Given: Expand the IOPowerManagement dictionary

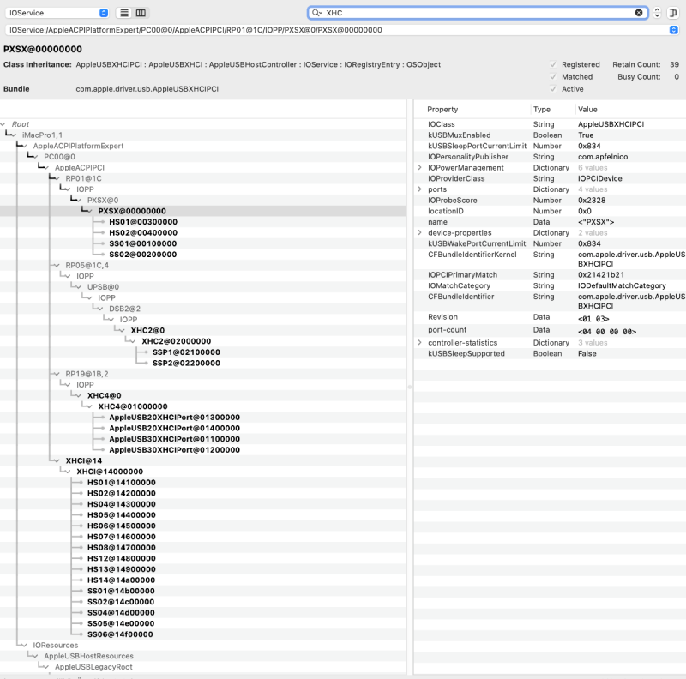Looking at the screenshot, I should coord(419,168).
